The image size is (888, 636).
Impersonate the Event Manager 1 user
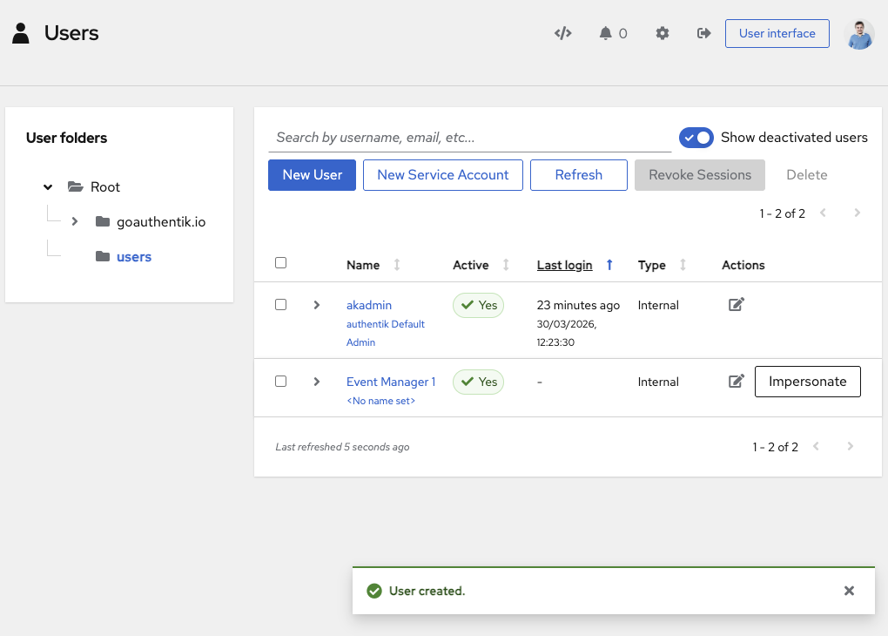[807, 382]
